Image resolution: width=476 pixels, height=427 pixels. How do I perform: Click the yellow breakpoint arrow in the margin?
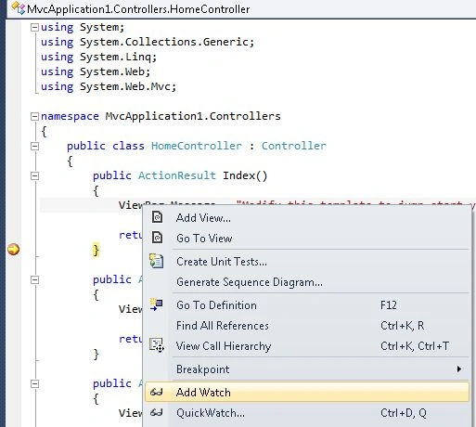pos(13,250)
